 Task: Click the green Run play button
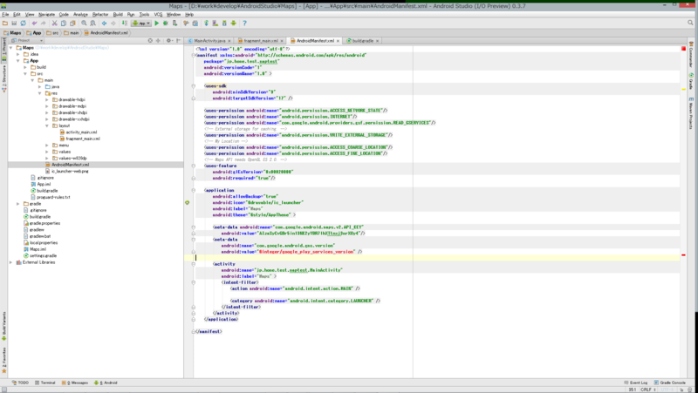click(157, 24)
